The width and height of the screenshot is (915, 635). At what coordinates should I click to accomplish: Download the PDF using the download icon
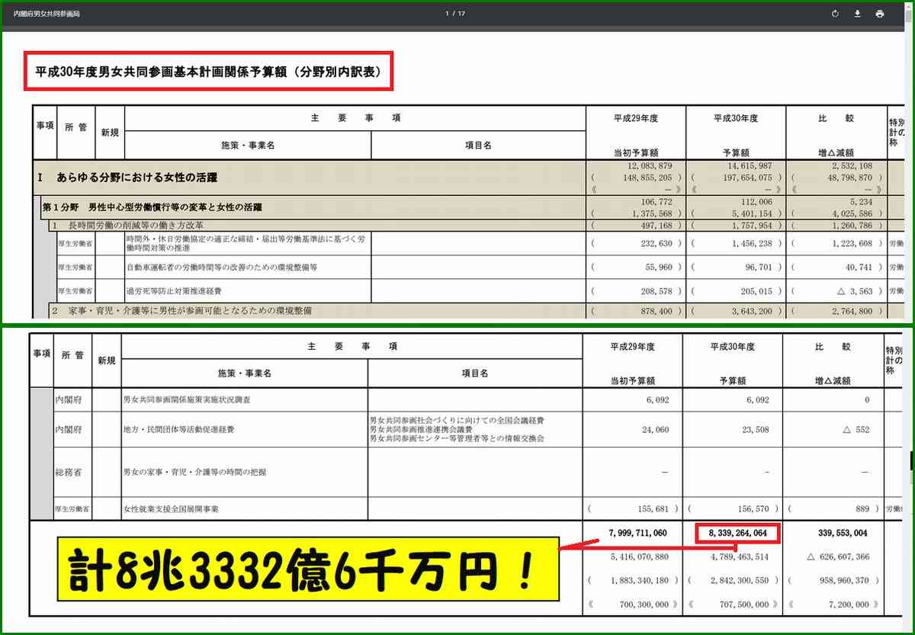click(858, 14)
